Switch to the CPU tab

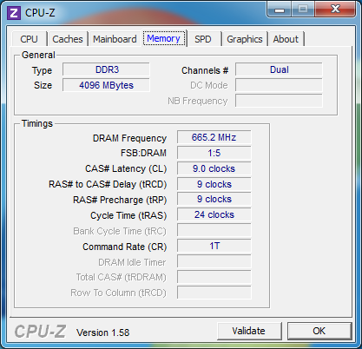[29, 39]
